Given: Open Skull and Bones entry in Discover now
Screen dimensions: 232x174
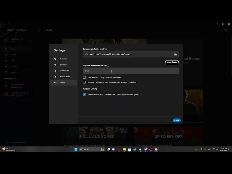Looking at the screenshot, I should click(17, 86).
